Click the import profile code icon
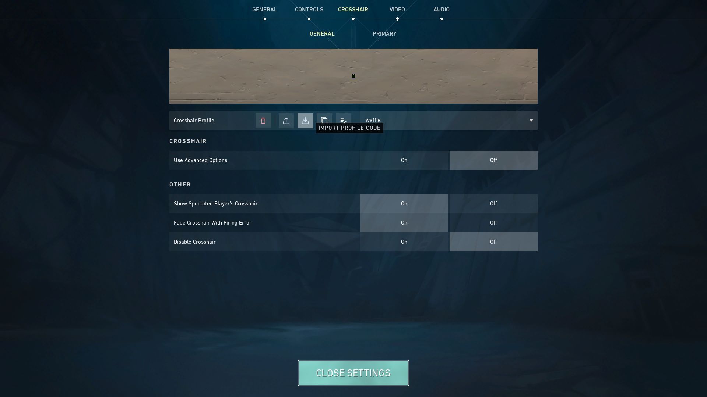The height and width of the screenshot is (397, 707). click(x=305, y=120)
